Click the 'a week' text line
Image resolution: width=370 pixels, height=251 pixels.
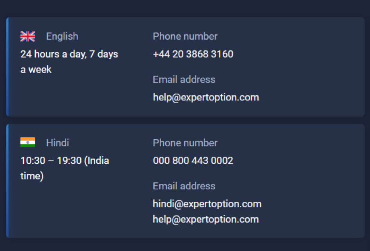pos(36,70)
